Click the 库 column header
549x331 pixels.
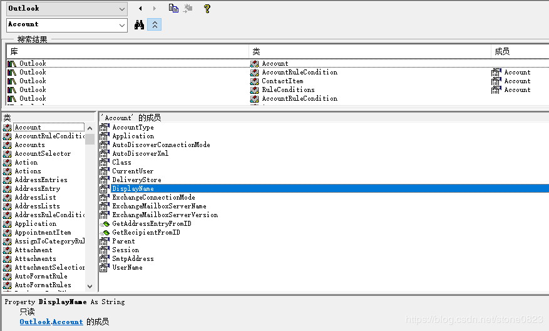(128, 52)
